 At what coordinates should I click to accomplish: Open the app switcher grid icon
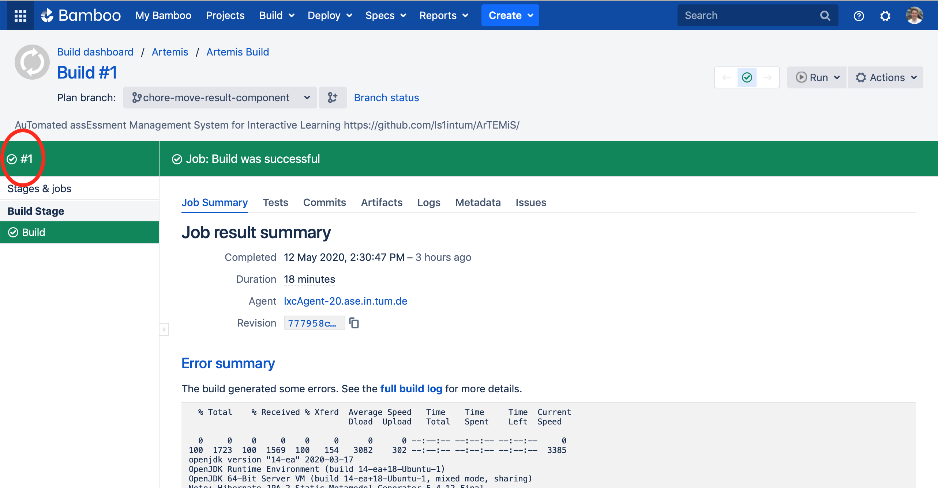[x=20, y=15]
